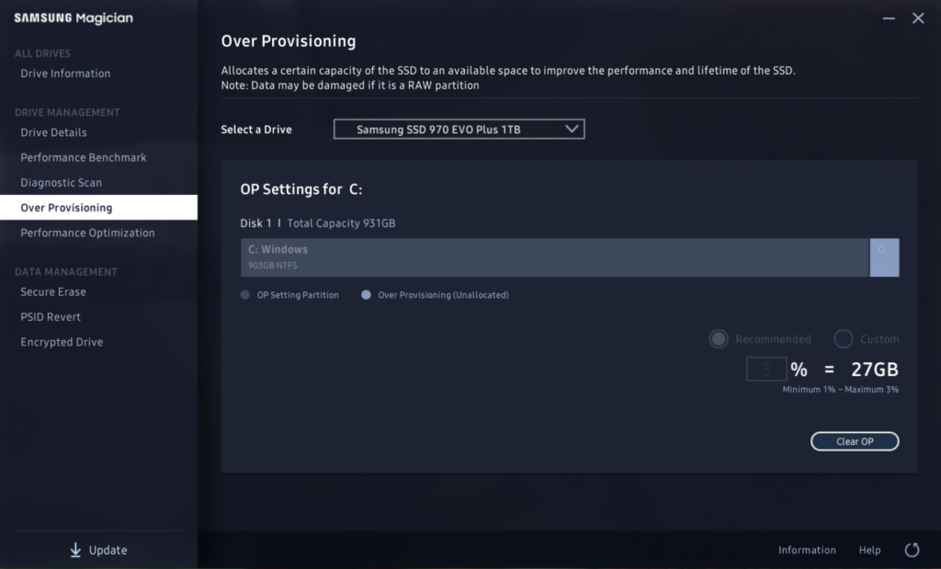The height and width of the screenshot is (569, 941).
Task: Open Performance Benchmark section
Action: [84, 158]
